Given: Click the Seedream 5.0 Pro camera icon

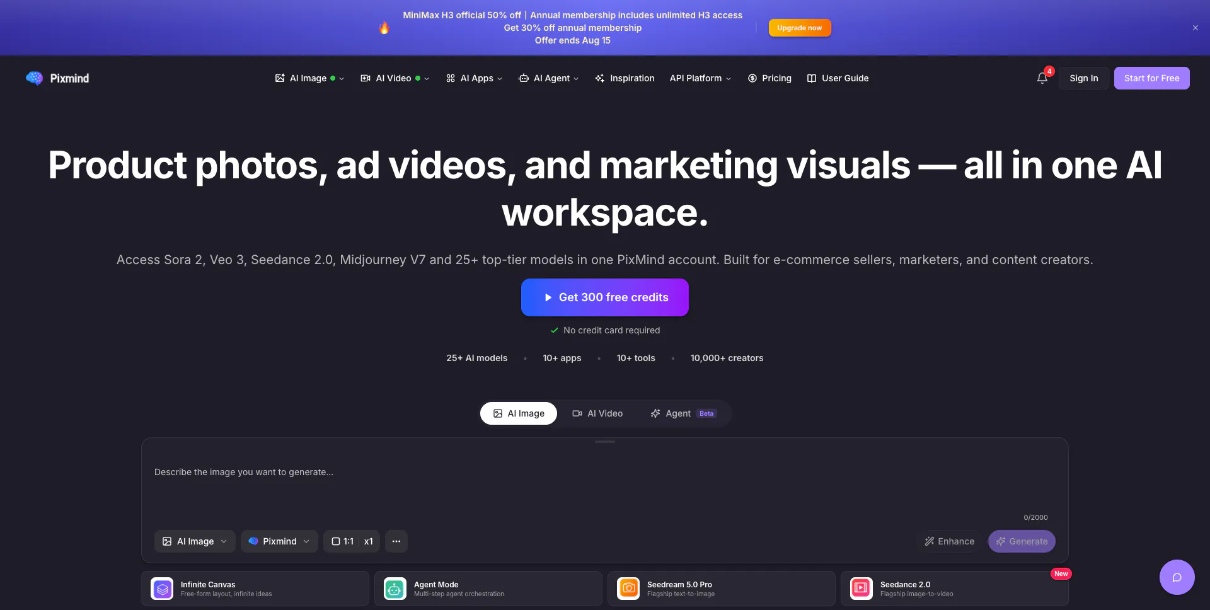Looking at the screenshot, I should click(628, 589).
